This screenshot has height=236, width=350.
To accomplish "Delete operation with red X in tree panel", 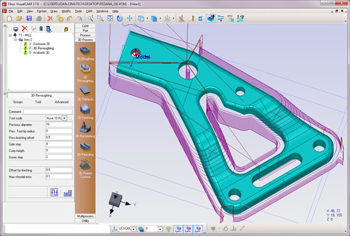I will coord(24,29).
